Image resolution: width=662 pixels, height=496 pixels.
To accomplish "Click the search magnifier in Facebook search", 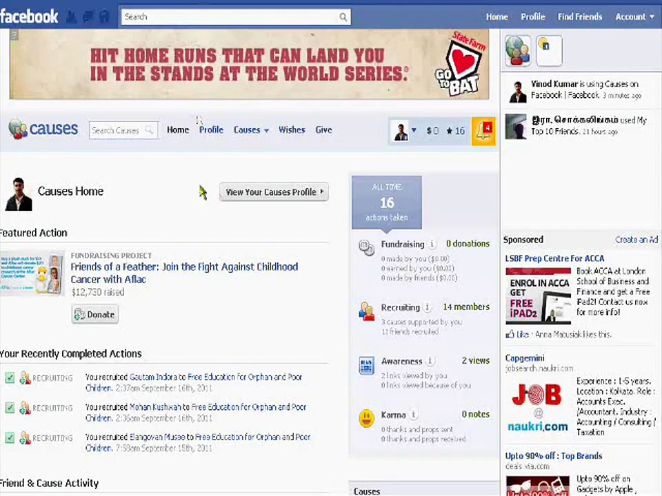I will click(x=343, y=17).
